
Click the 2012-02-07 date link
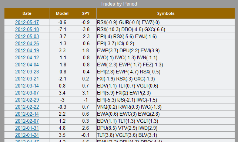(x=27, y=121)
